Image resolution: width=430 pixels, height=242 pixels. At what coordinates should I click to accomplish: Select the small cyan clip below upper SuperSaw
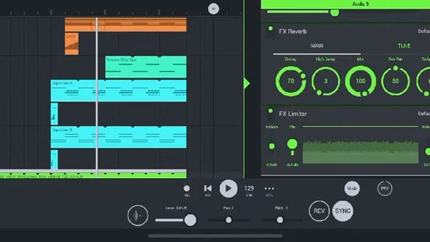pos(54,114)
